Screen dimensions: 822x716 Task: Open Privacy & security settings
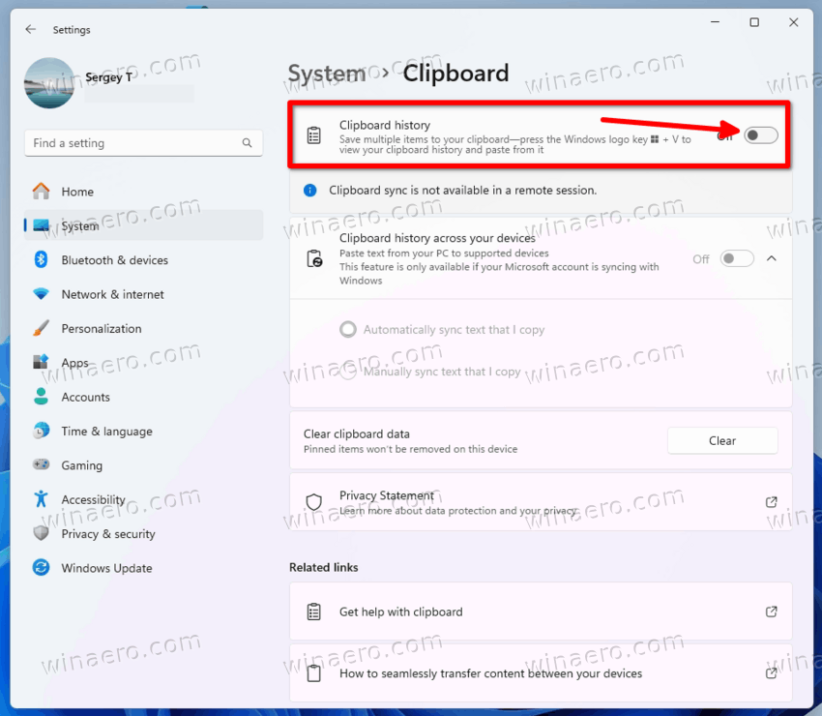pos(143,533)
